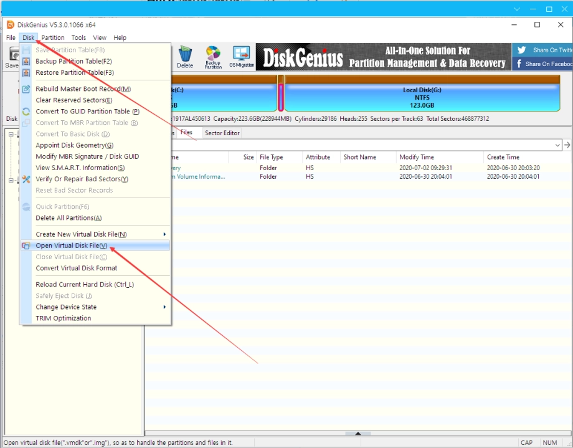Select the 'Volume Informa...' folder row
The width and height of the screenshot is (573, 448).
370,176
